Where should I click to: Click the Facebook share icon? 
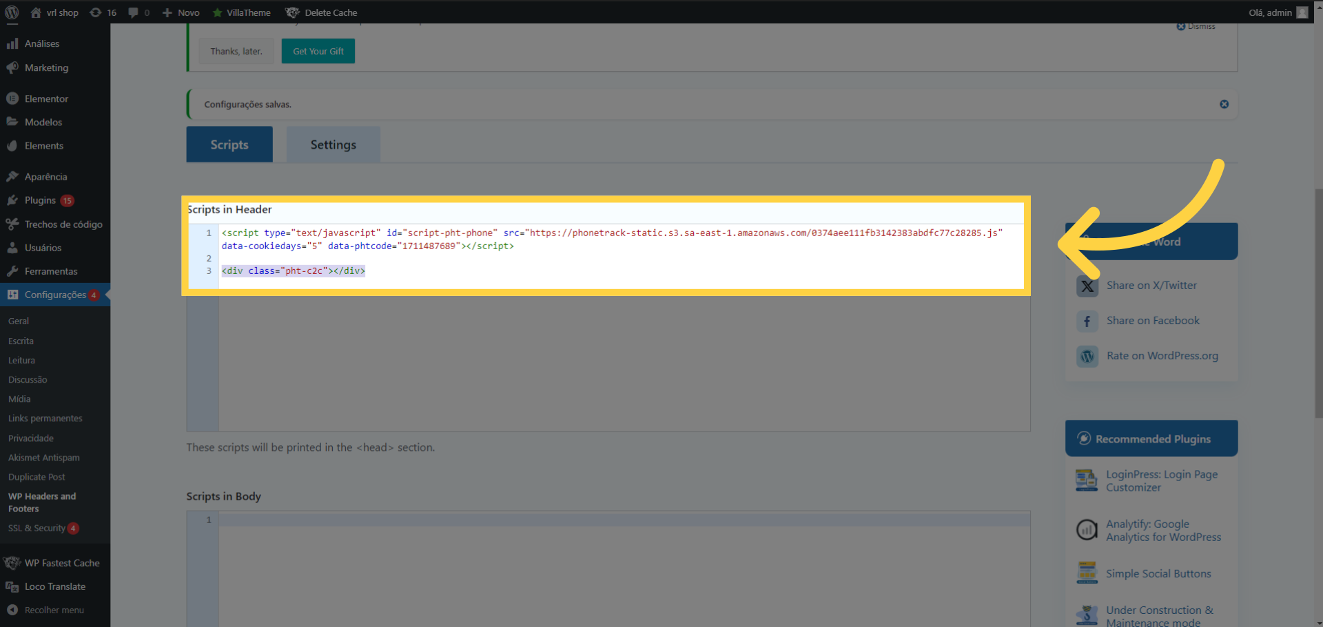click(x=1087, y=321)
